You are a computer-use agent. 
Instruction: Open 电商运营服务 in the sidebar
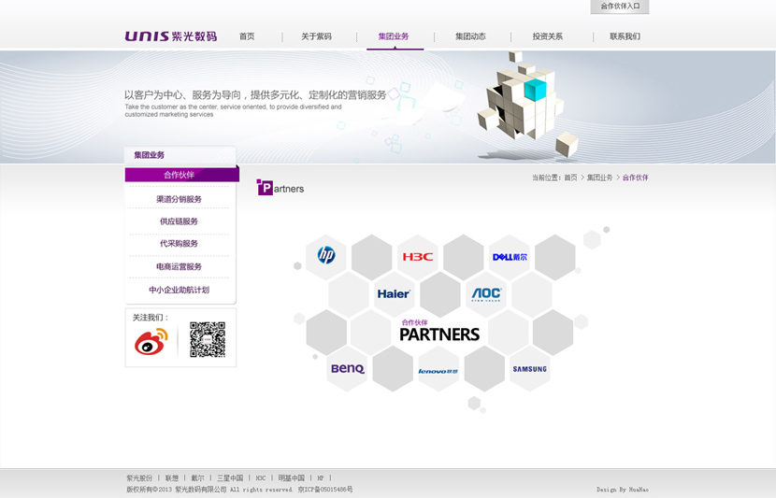pos(180,266)
